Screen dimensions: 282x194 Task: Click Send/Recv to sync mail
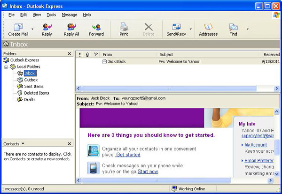coord(176,30)
